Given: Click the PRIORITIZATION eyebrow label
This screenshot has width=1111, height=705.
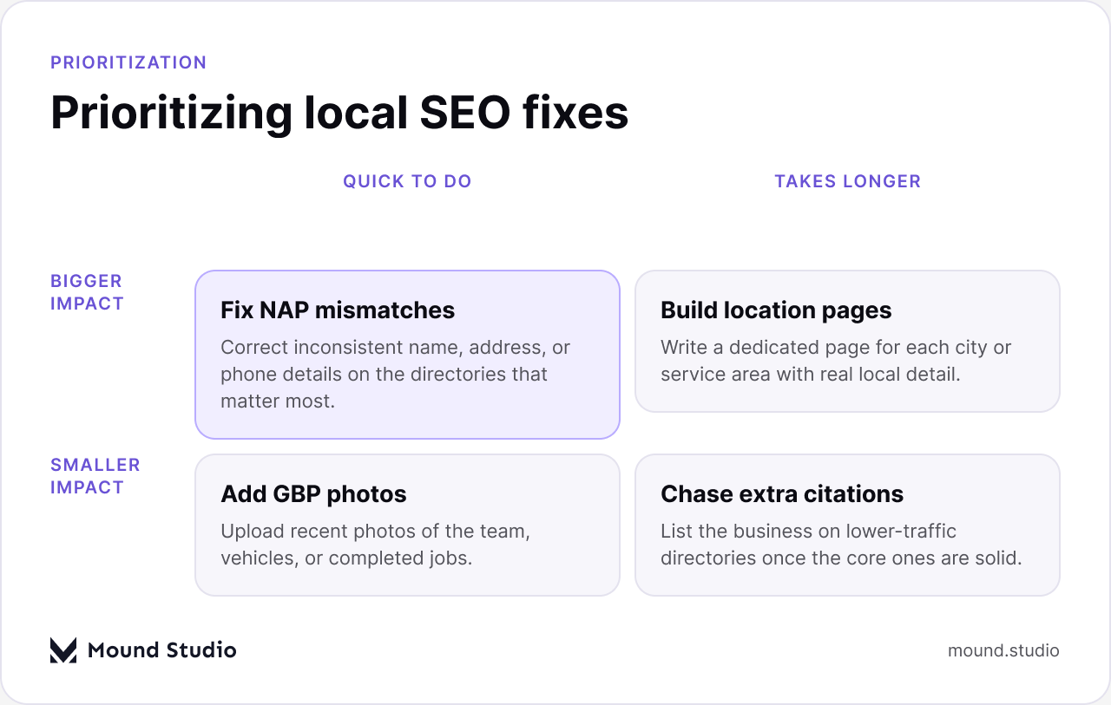Looking at the screenshot, I should [x=128, y=62].
